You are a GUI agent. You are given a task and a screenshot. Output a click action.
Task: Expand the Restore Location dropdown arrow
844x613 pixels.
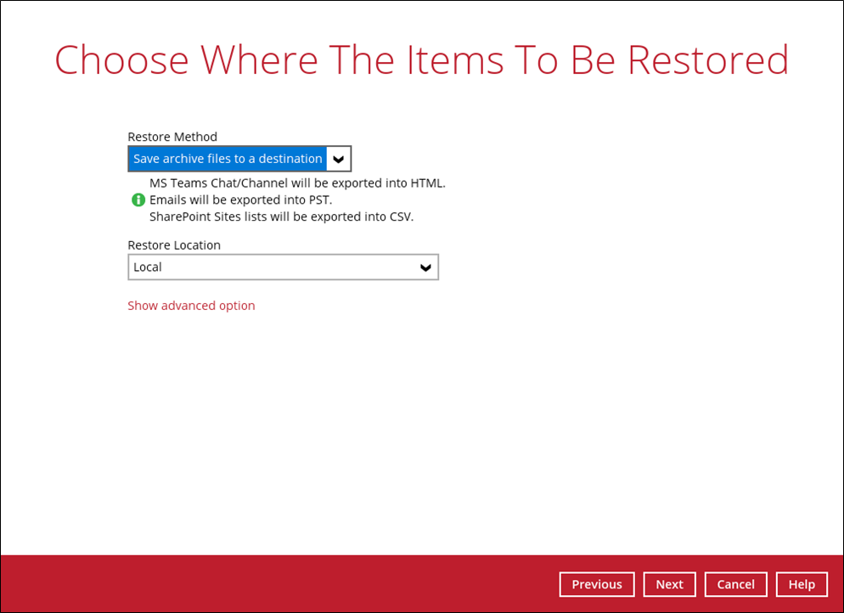[425, 267]
